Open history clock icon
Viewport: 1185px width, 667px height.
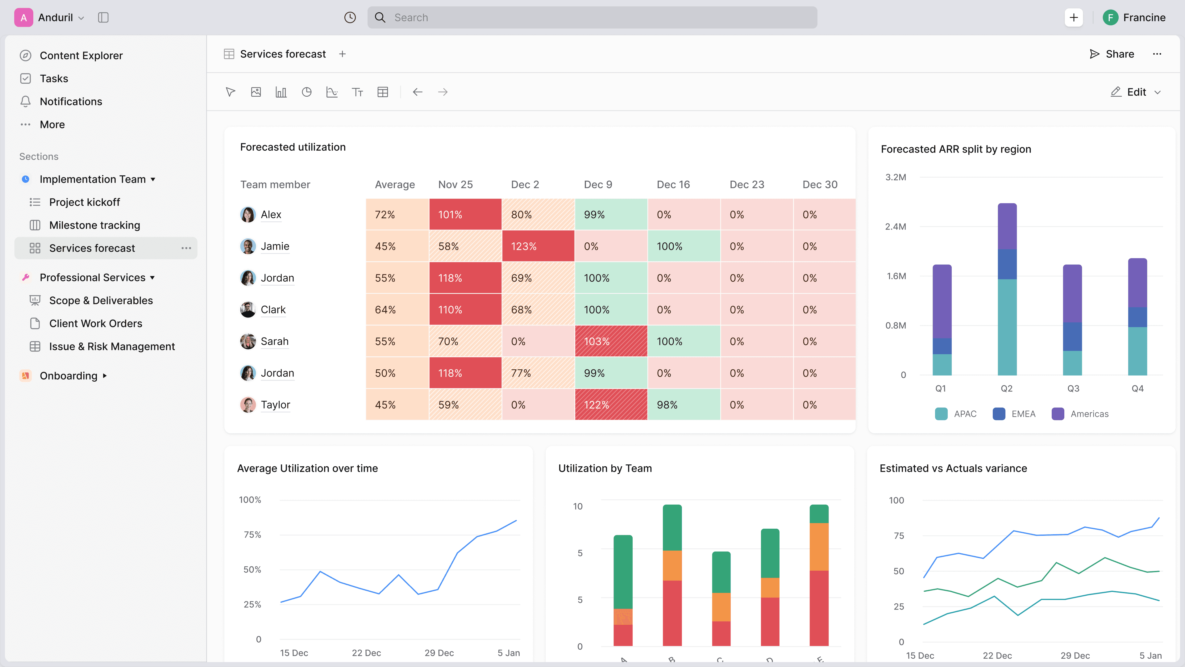(350, 18)
